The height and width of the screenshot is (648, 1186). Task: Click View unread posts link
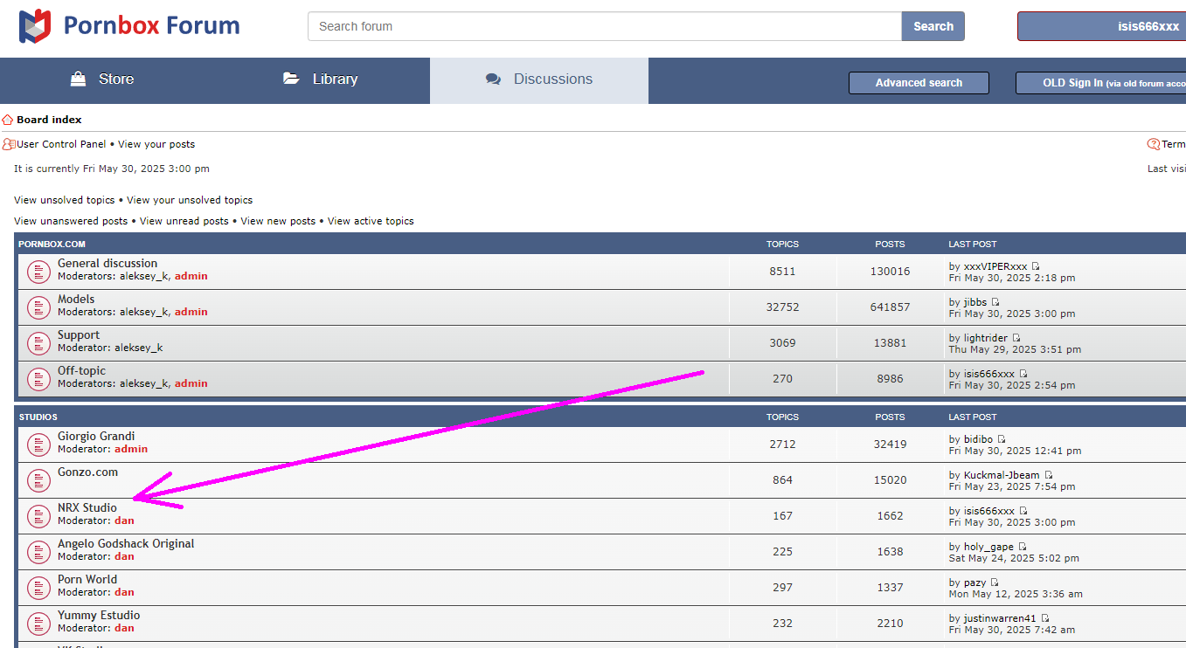pyautogui.click(x=184, y=221)
